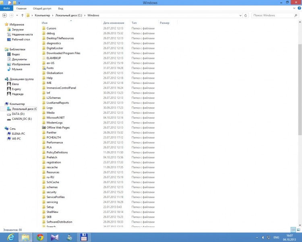Image resolution: width=302 pixels, height=242 pixels.
Task: Open Рабочий стол in the sidebar
Action: click(21, 40)
